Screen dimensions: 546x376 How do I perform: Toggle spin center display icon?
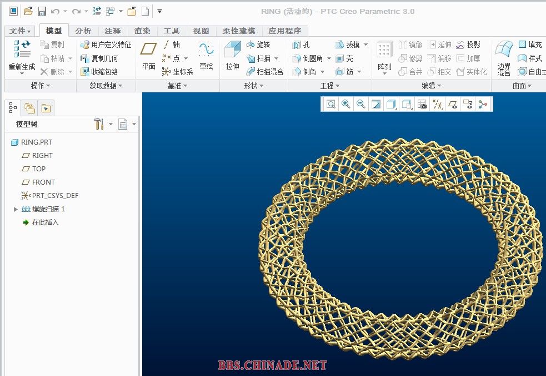[483, 104]
